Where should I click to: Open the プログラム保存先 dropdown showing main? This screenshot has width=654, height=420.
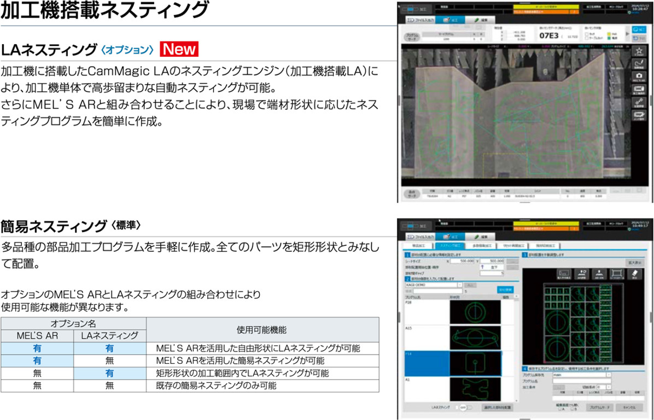[609, 375]
